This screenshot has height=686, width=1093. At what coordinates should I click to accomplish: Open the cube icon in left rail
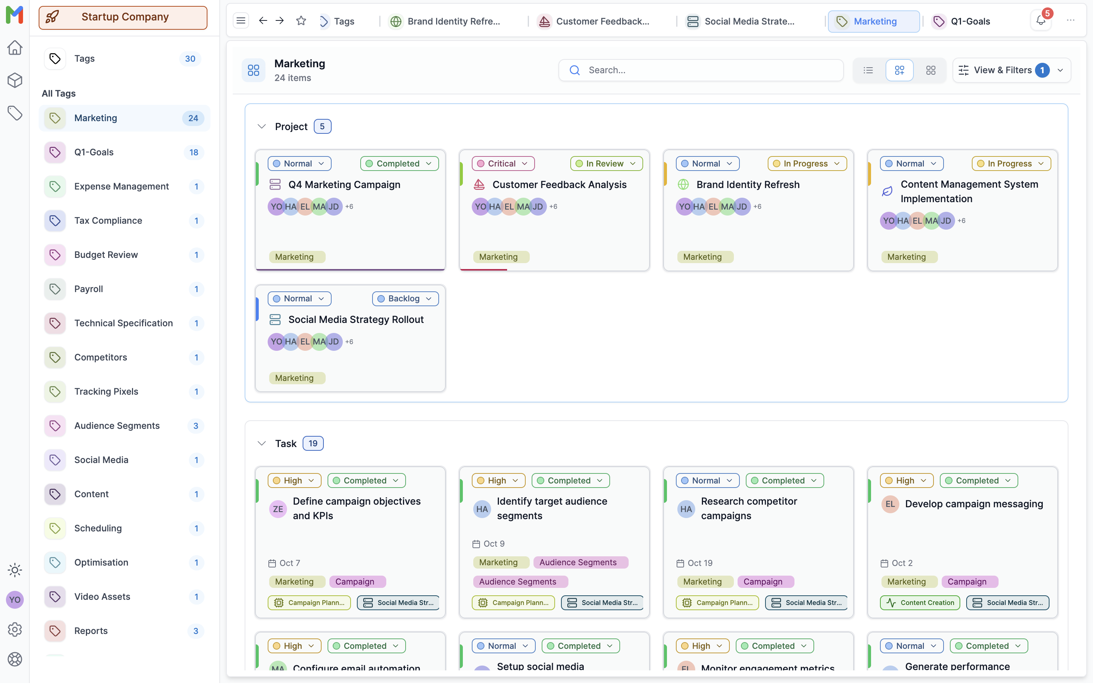point(14,80)
